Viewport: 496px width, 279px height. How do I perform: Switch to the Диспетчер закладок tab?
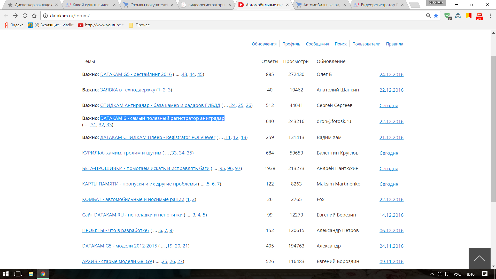point(33,5)
